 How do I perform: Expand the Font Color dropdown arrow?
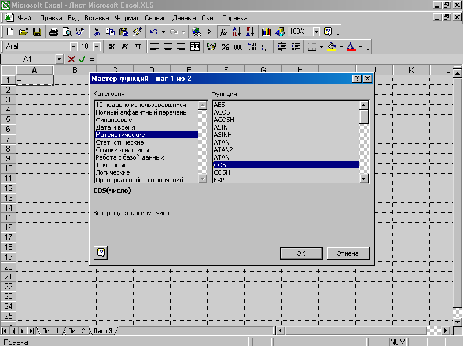pyautogui.click(x=361, y=47)
